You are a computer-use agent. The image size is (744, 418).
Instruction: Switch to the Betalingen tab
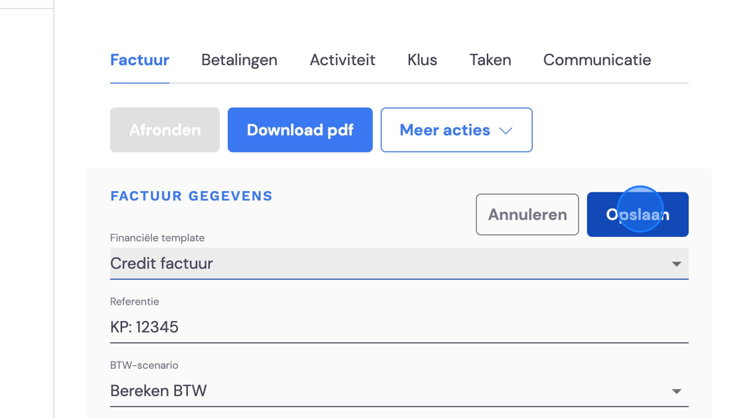coord(239,60)
